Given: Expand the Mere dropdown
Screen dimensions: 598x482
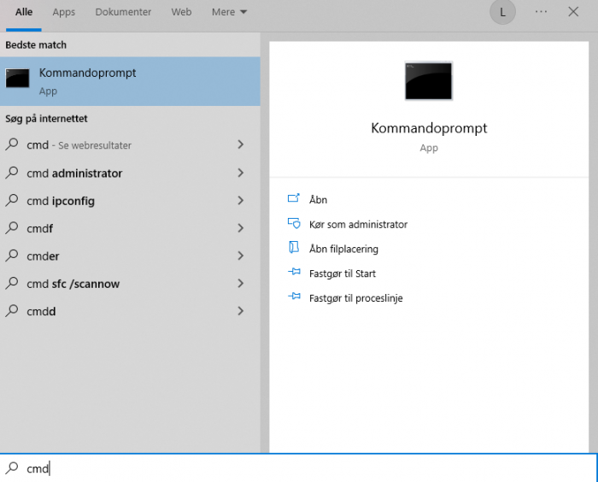Looking at the screenshot, I should 229,12.
